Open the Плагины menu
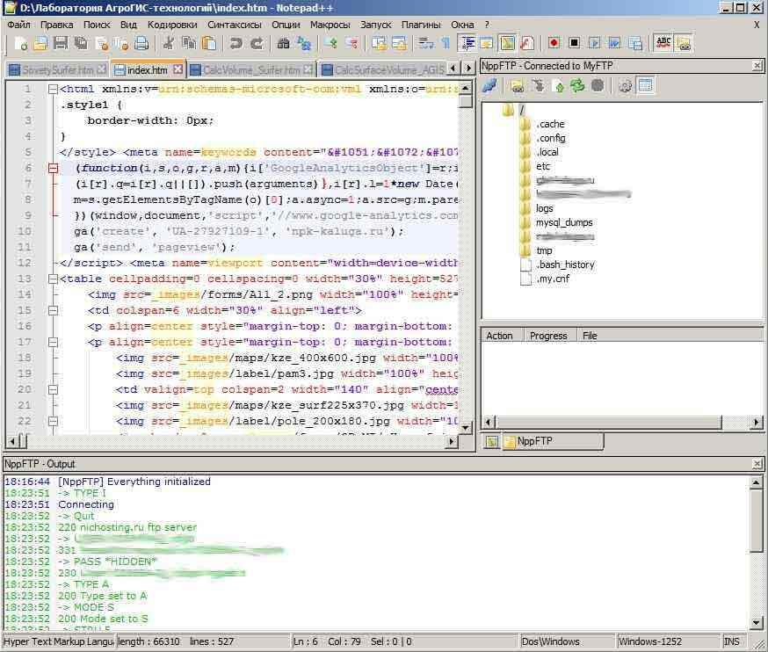The width and height of the screenshot is (768, 652). tap(421, 25)
